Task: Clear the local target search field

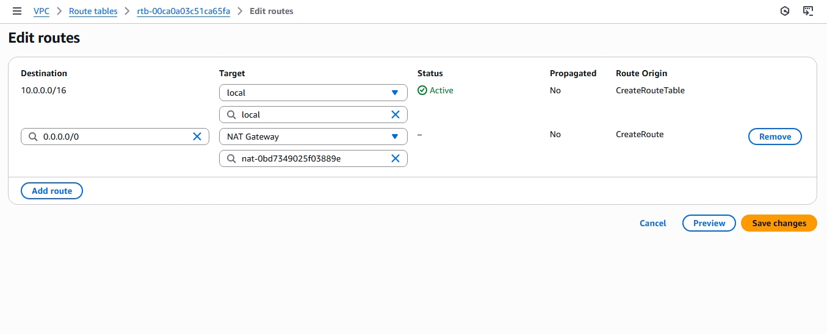Action: coord(395,115)
